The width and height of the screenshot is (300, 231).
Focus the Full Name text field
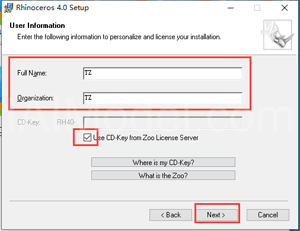163,74
